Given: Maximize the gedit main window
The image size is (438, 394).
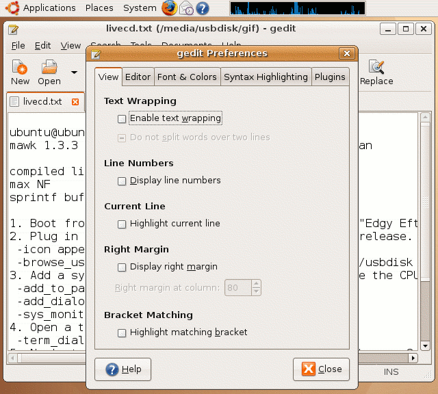Looking at the screenshot, I should (x=406, y=29).
